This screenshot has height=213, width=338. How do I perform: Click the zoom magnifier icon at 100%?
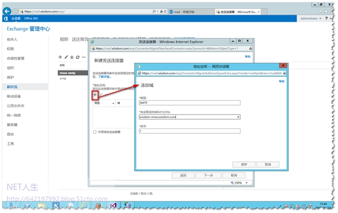[x=232, y=183]
